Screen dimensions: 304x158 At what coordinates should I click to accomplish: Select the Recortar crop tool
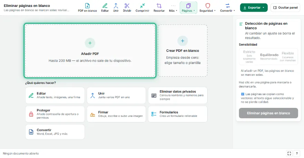point(159,8)
